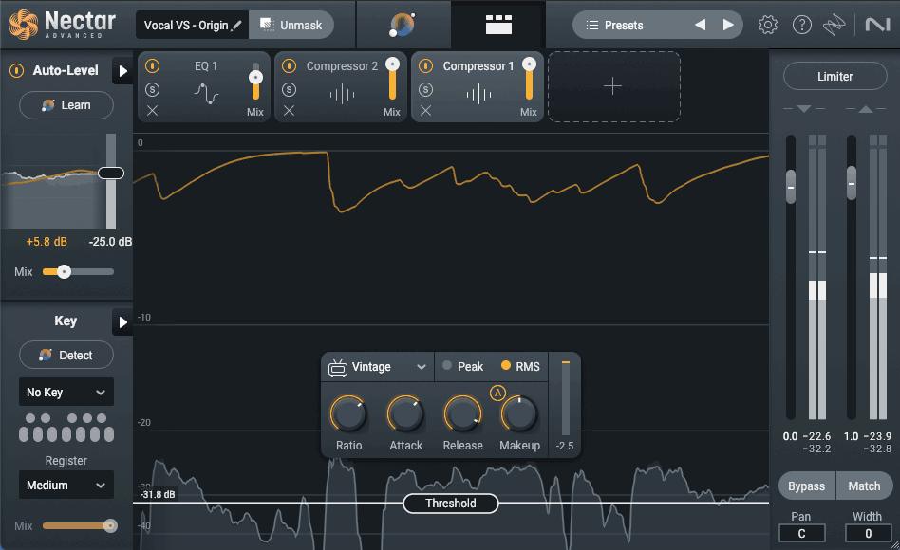Click the -25.0 dB target value
Screen dimensions: 900x550
(x=110, y=242)
